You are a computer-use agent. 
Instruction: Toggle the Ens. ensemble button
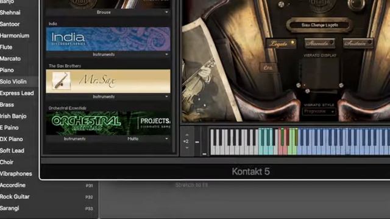(x=268, y=68)
